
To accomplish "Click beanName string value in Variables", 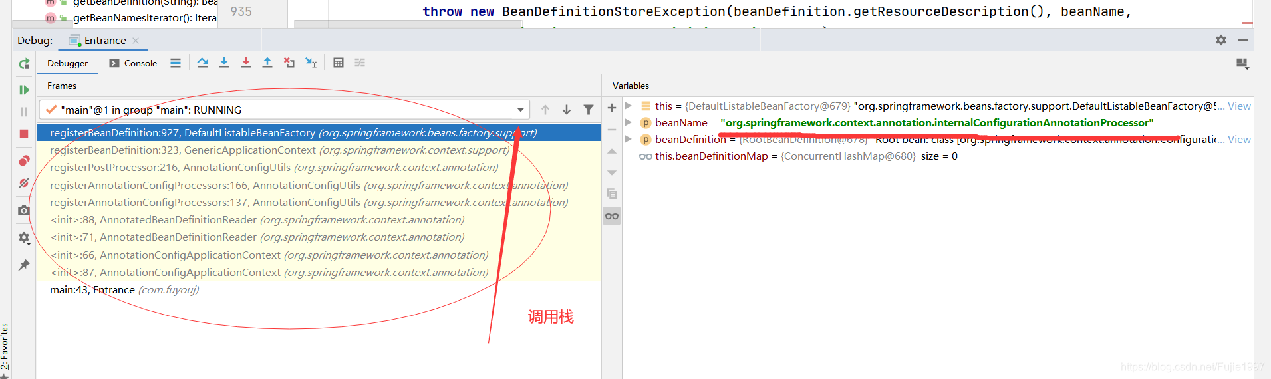I will point(937,122).
